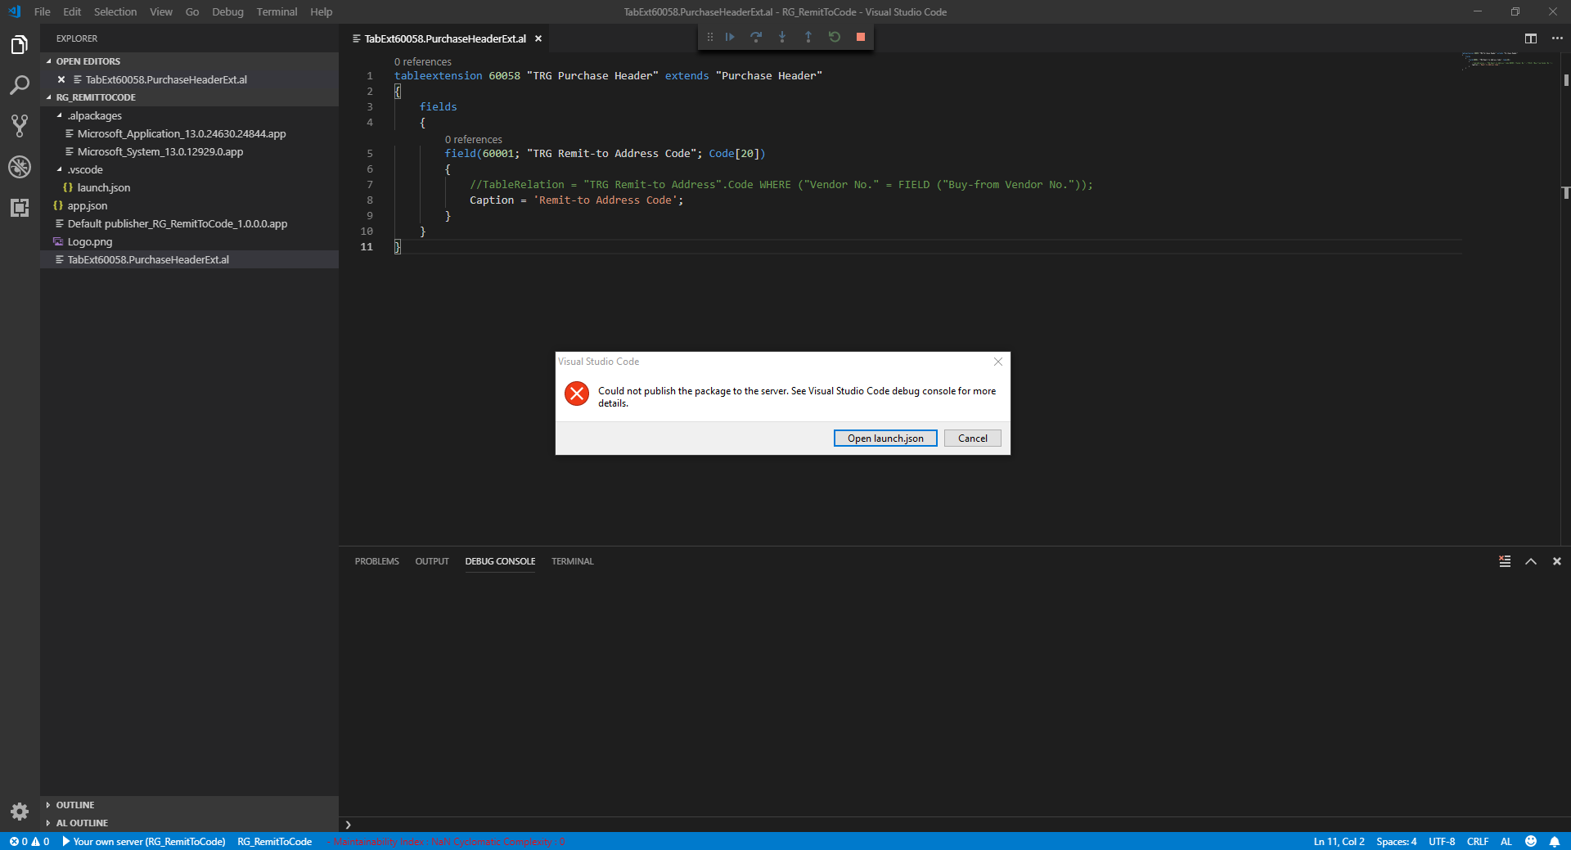
Task: Toggle maximize panel with the chevron icon
Action: [x=1531, y=561]
